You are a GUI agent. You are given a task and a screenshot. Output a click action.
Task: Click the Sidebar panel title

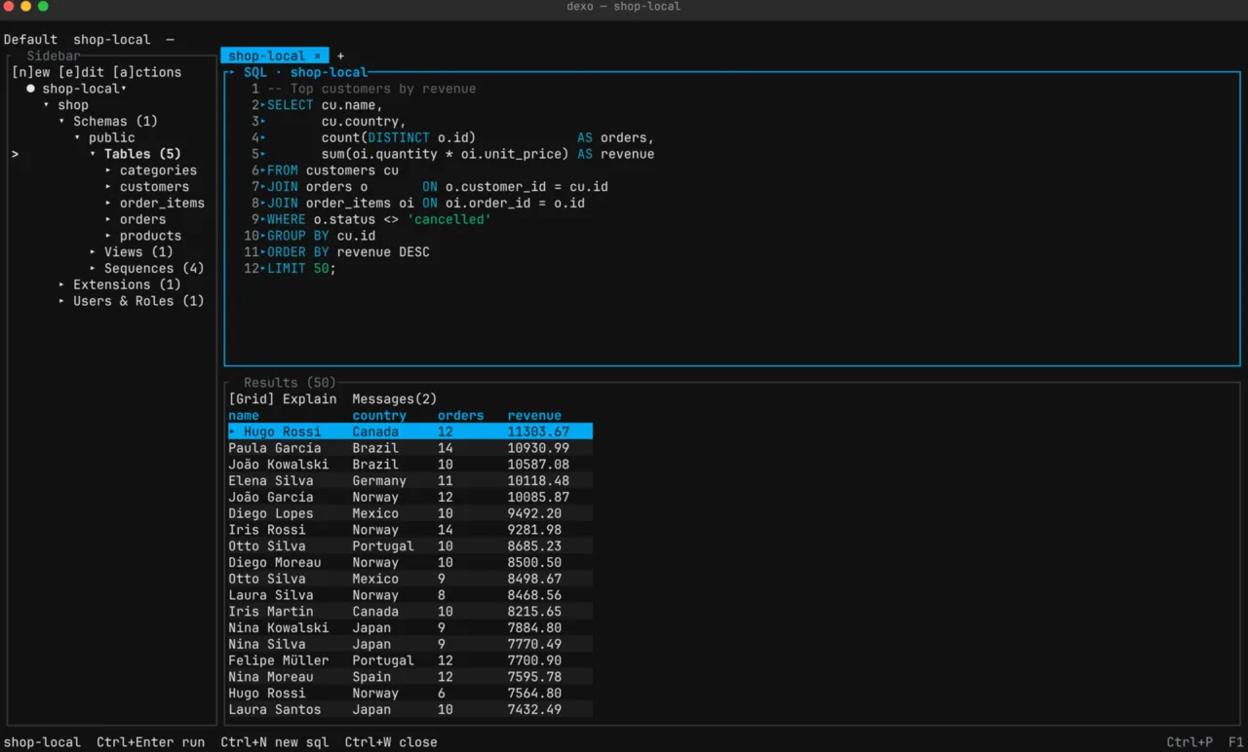point(54,56)
